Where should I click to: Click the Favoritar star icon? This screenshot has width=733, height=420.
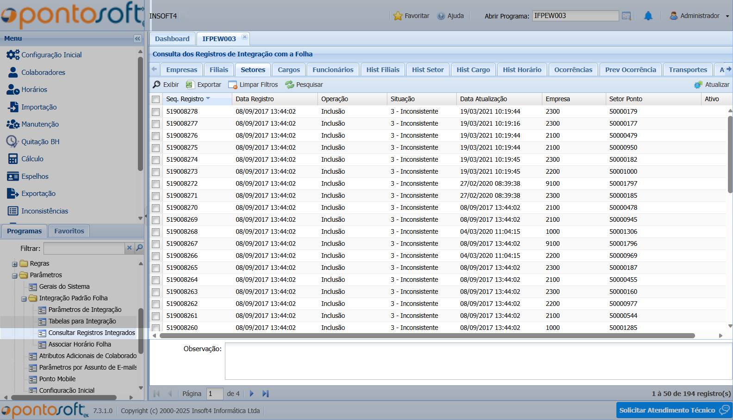398,16
